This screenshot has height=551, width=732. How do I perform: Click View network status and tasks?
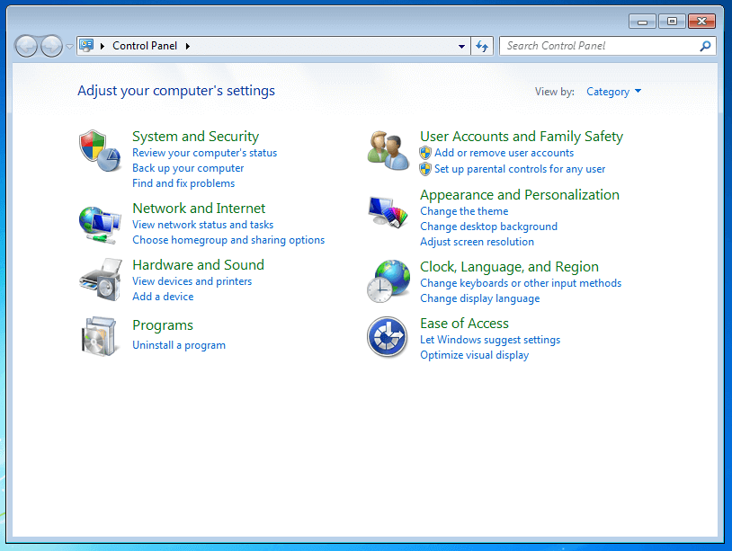203,225
